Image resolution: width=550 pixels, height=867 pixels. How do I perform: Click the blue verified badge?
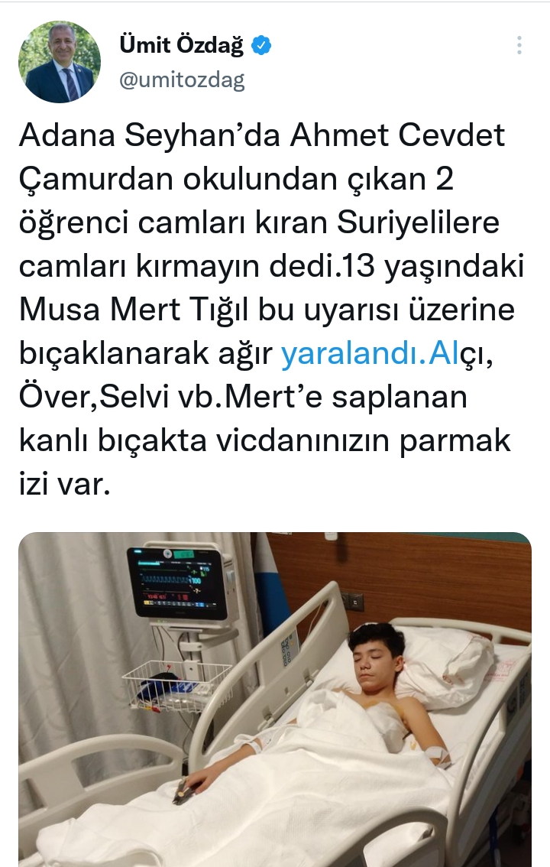point(261,45)
